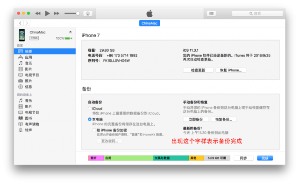Enable 给 iPhone 备份加密 checkbox
The image size is (299, 184).
(94, 130)
